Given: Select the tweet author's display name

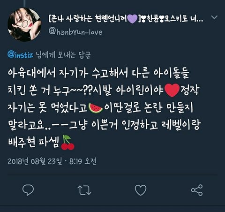Looking at the screenshot, I should 126,19.
